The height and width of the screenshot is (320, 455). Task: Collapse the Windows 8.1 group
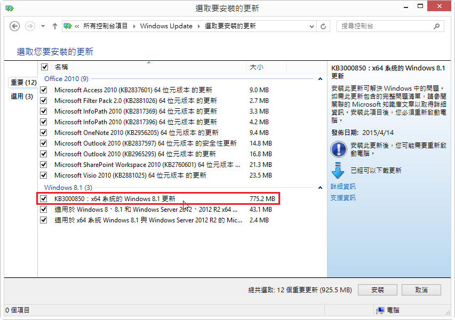point(320,188)
